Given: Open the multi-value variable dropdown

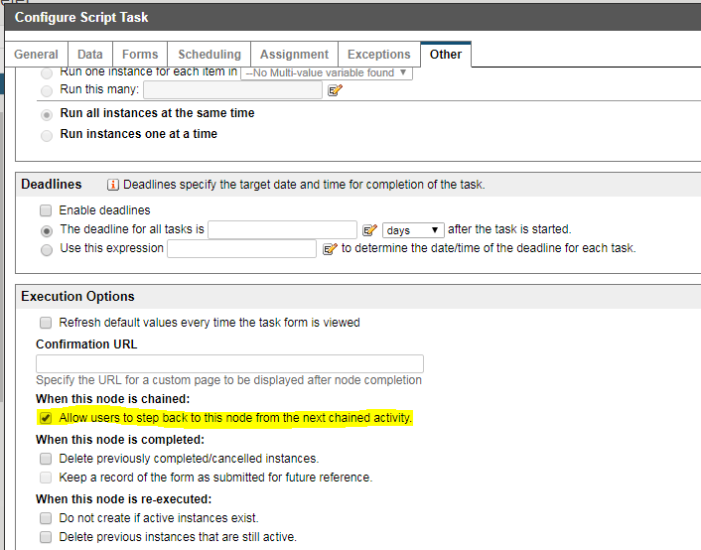Looking at the screenshot, I should point(327,72).
